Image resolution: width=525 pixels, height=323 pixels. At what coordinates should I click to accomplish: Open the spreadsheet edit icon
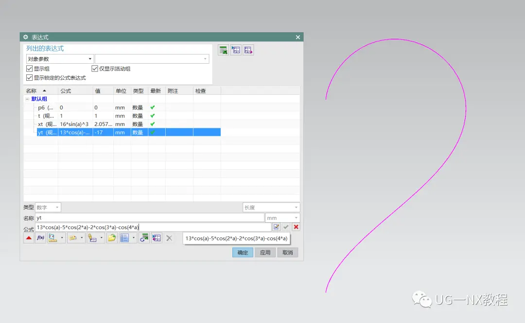point(223,50)
